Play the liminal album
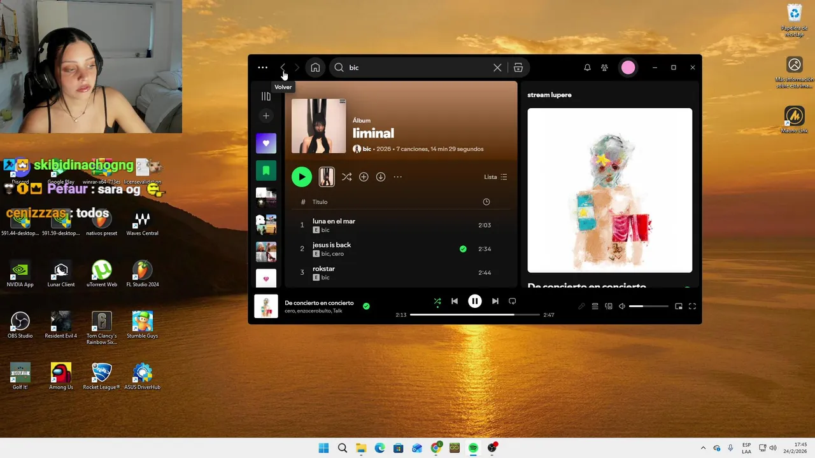815x458 pixels. point(302,177)
